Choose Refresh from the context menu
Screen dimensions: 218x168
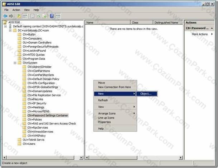pos(115,100)
